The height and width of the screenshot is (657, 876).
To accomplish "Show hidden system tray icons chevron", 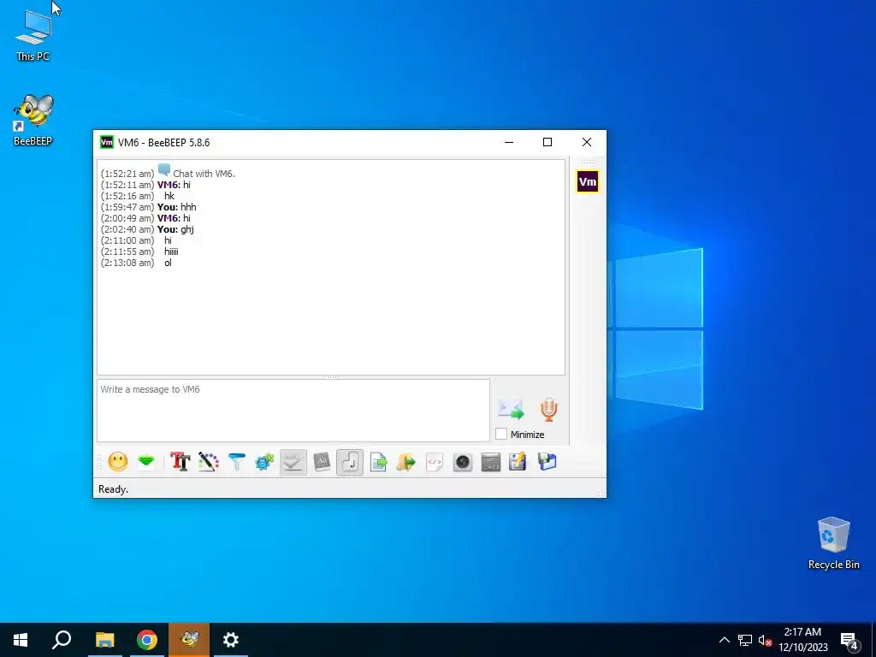I will [724, 640].
